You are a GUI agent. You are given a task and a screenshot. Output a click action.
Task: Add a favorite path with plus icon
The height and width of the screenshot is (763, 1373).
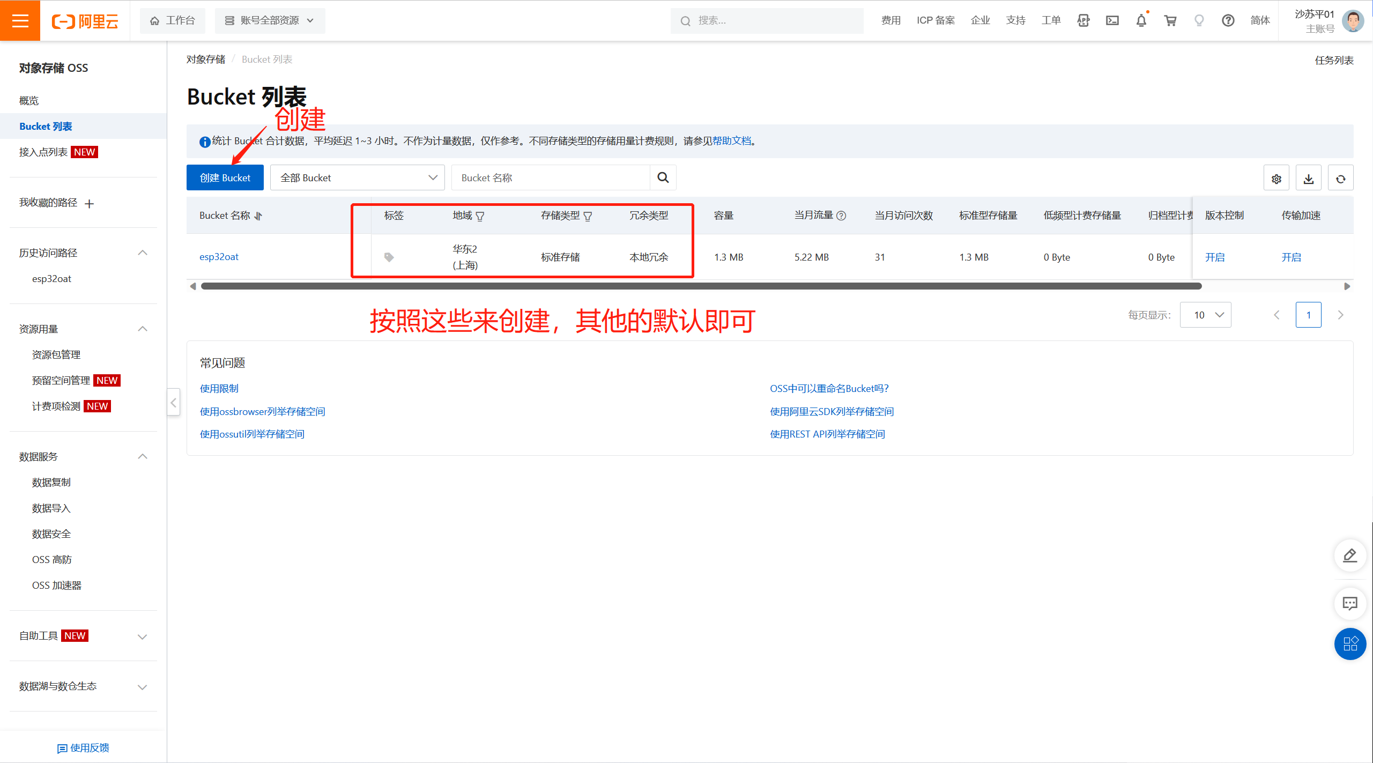point(90,203)
